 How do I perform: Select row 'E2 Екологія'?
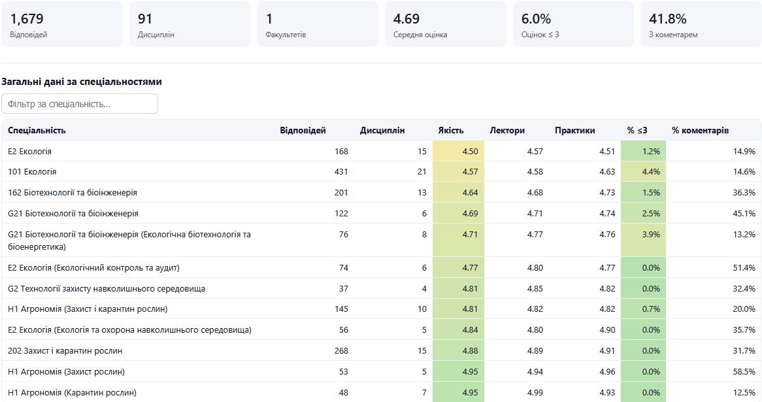point(381,151)
